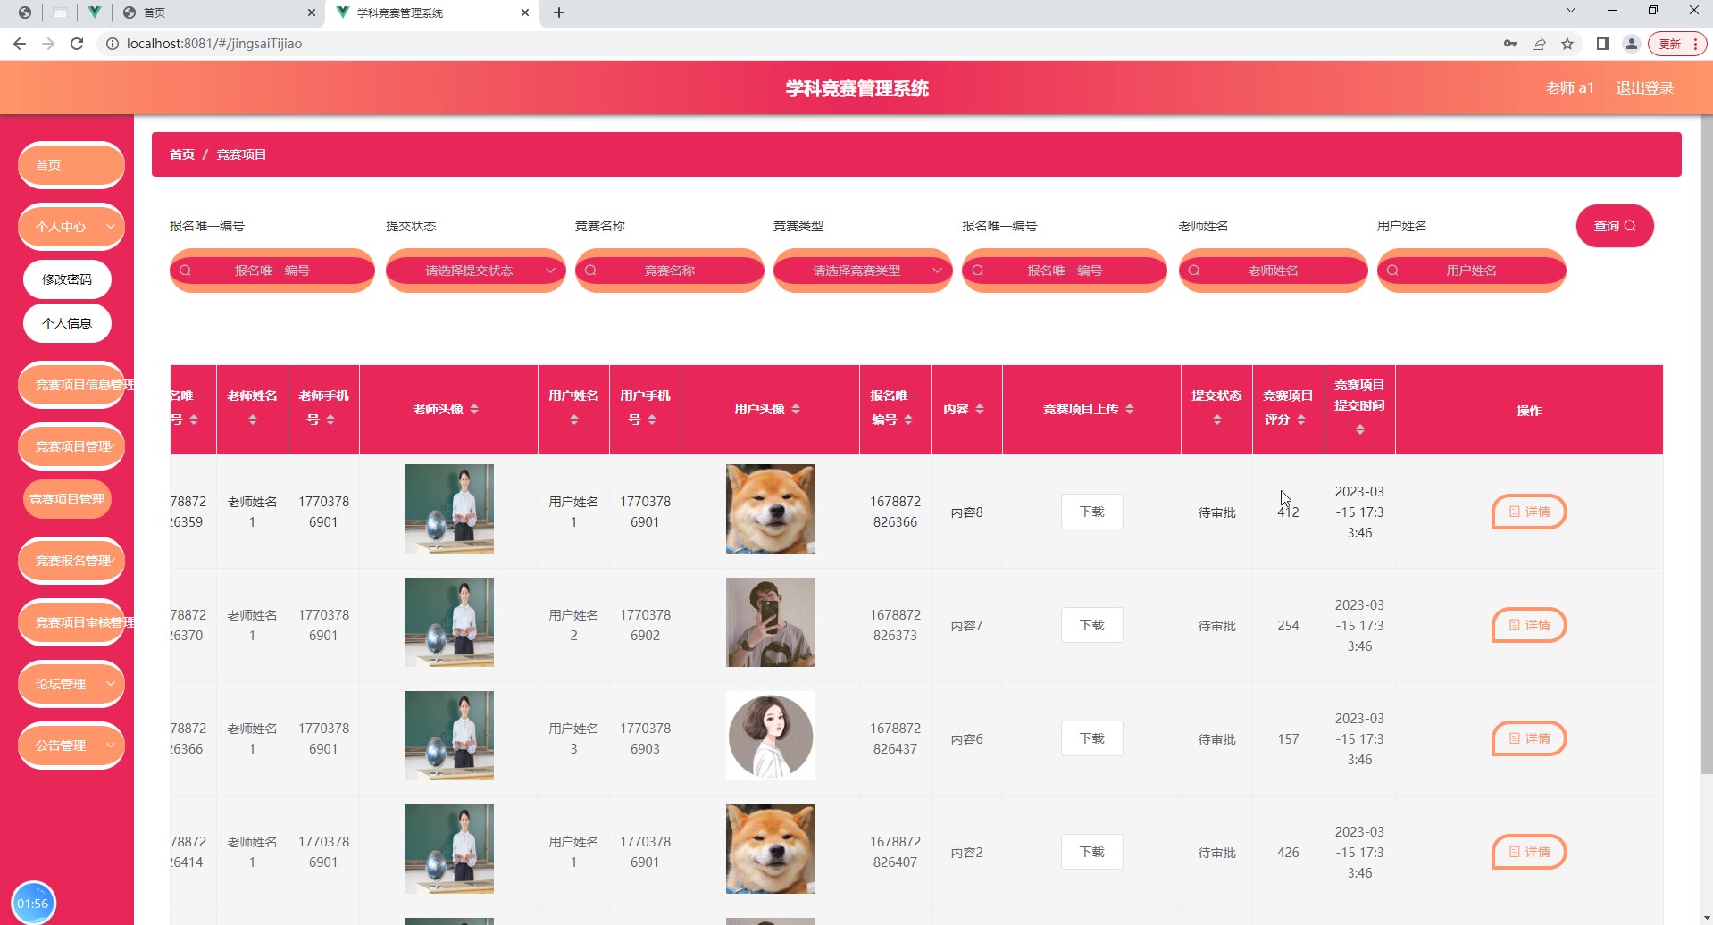
Task: Sort by 竞赛项目上传 column arrows
Action: coord(1130,409)
